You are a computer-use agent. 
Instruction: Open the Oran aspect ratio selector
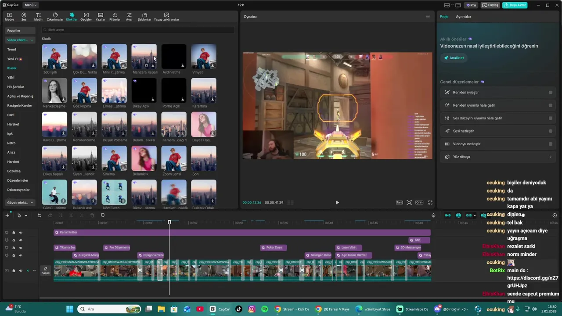[419, 202]
